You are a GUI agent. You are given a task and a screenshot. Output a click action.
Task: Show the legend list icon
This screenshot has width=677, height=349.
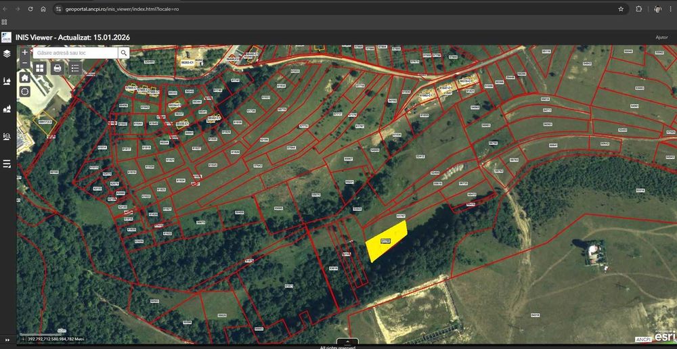75,68
